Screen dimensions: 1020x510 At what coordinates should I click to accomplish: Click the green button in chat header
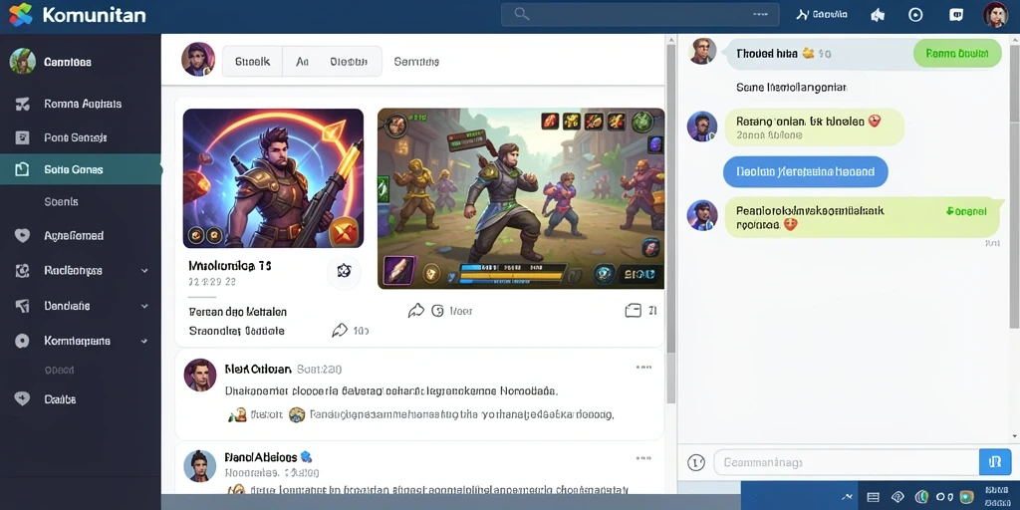click(x=957, y=54)
